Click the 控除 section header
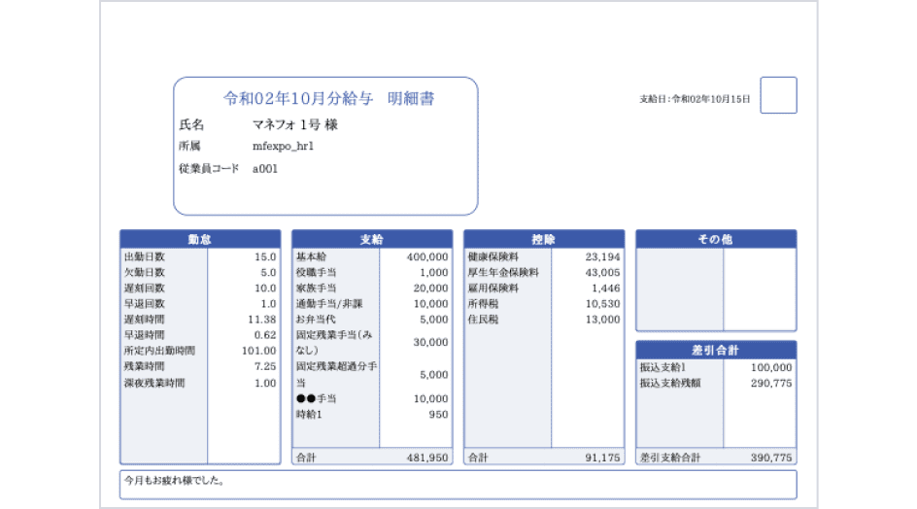Viewport: 917px width, 509px height. (x=544, y=239)
